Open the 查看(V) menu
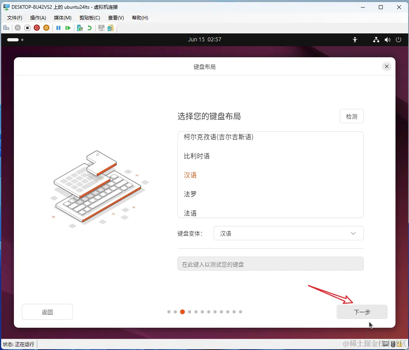 pos(116,18)
